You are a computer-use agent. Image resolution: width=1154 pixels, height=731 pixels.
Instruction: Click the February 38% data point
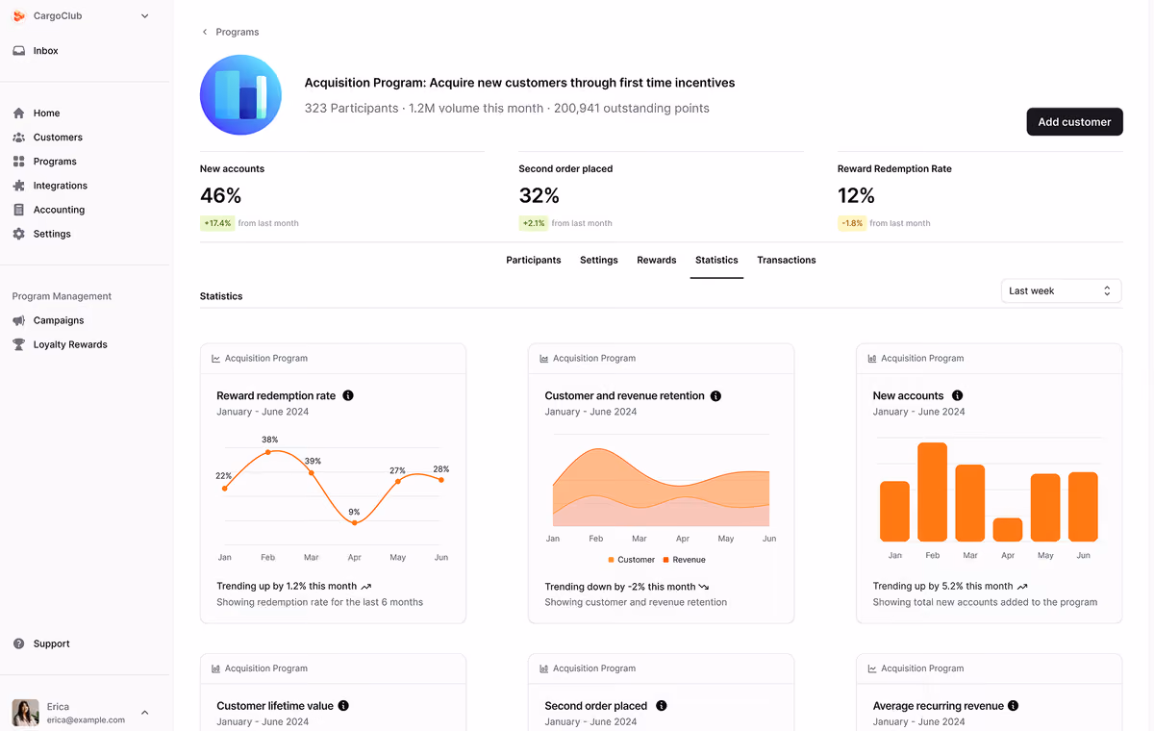[268, 451]
